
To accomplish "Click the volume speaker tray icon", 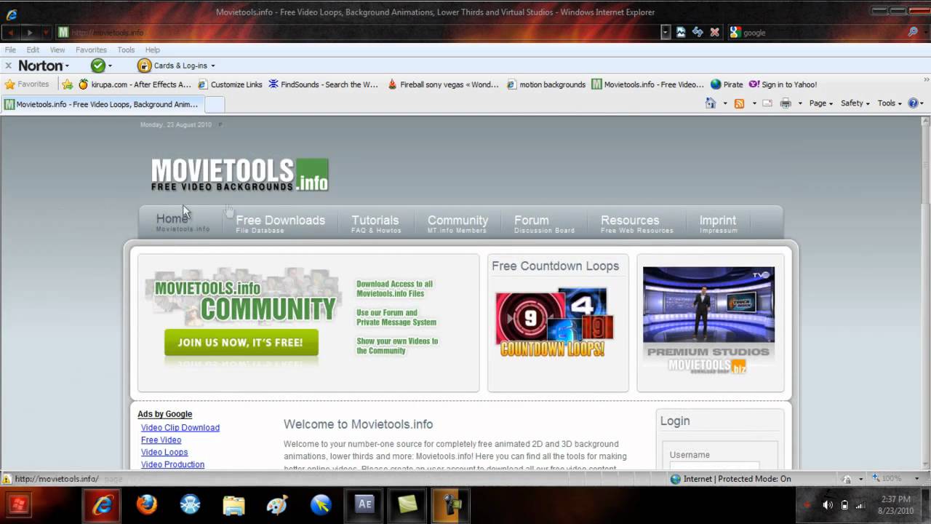I will [x=828, y=505].
